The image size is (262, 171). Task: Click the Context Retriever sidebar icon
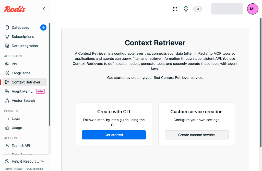tap(7, 82)
